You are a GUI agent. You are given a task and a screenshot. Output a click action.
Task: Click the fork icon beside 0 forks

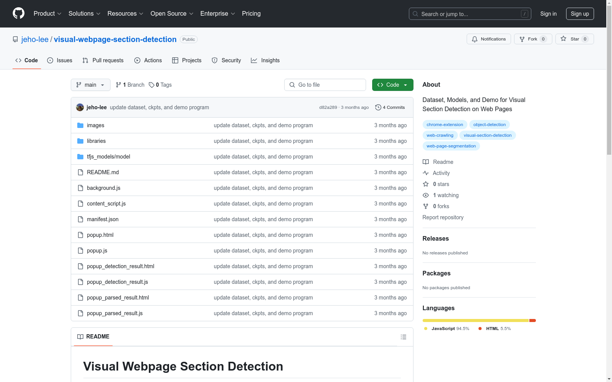(426, 206)
